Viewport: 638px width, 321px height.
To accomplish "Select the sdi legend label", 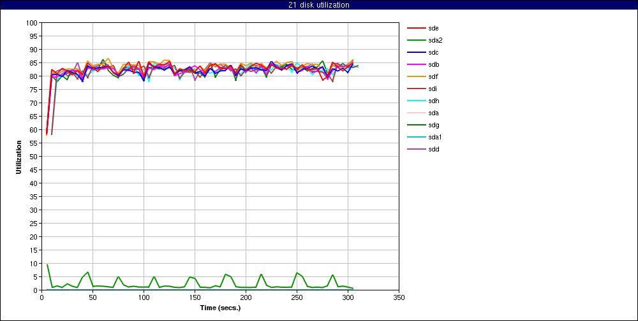I will pos(433,89).
